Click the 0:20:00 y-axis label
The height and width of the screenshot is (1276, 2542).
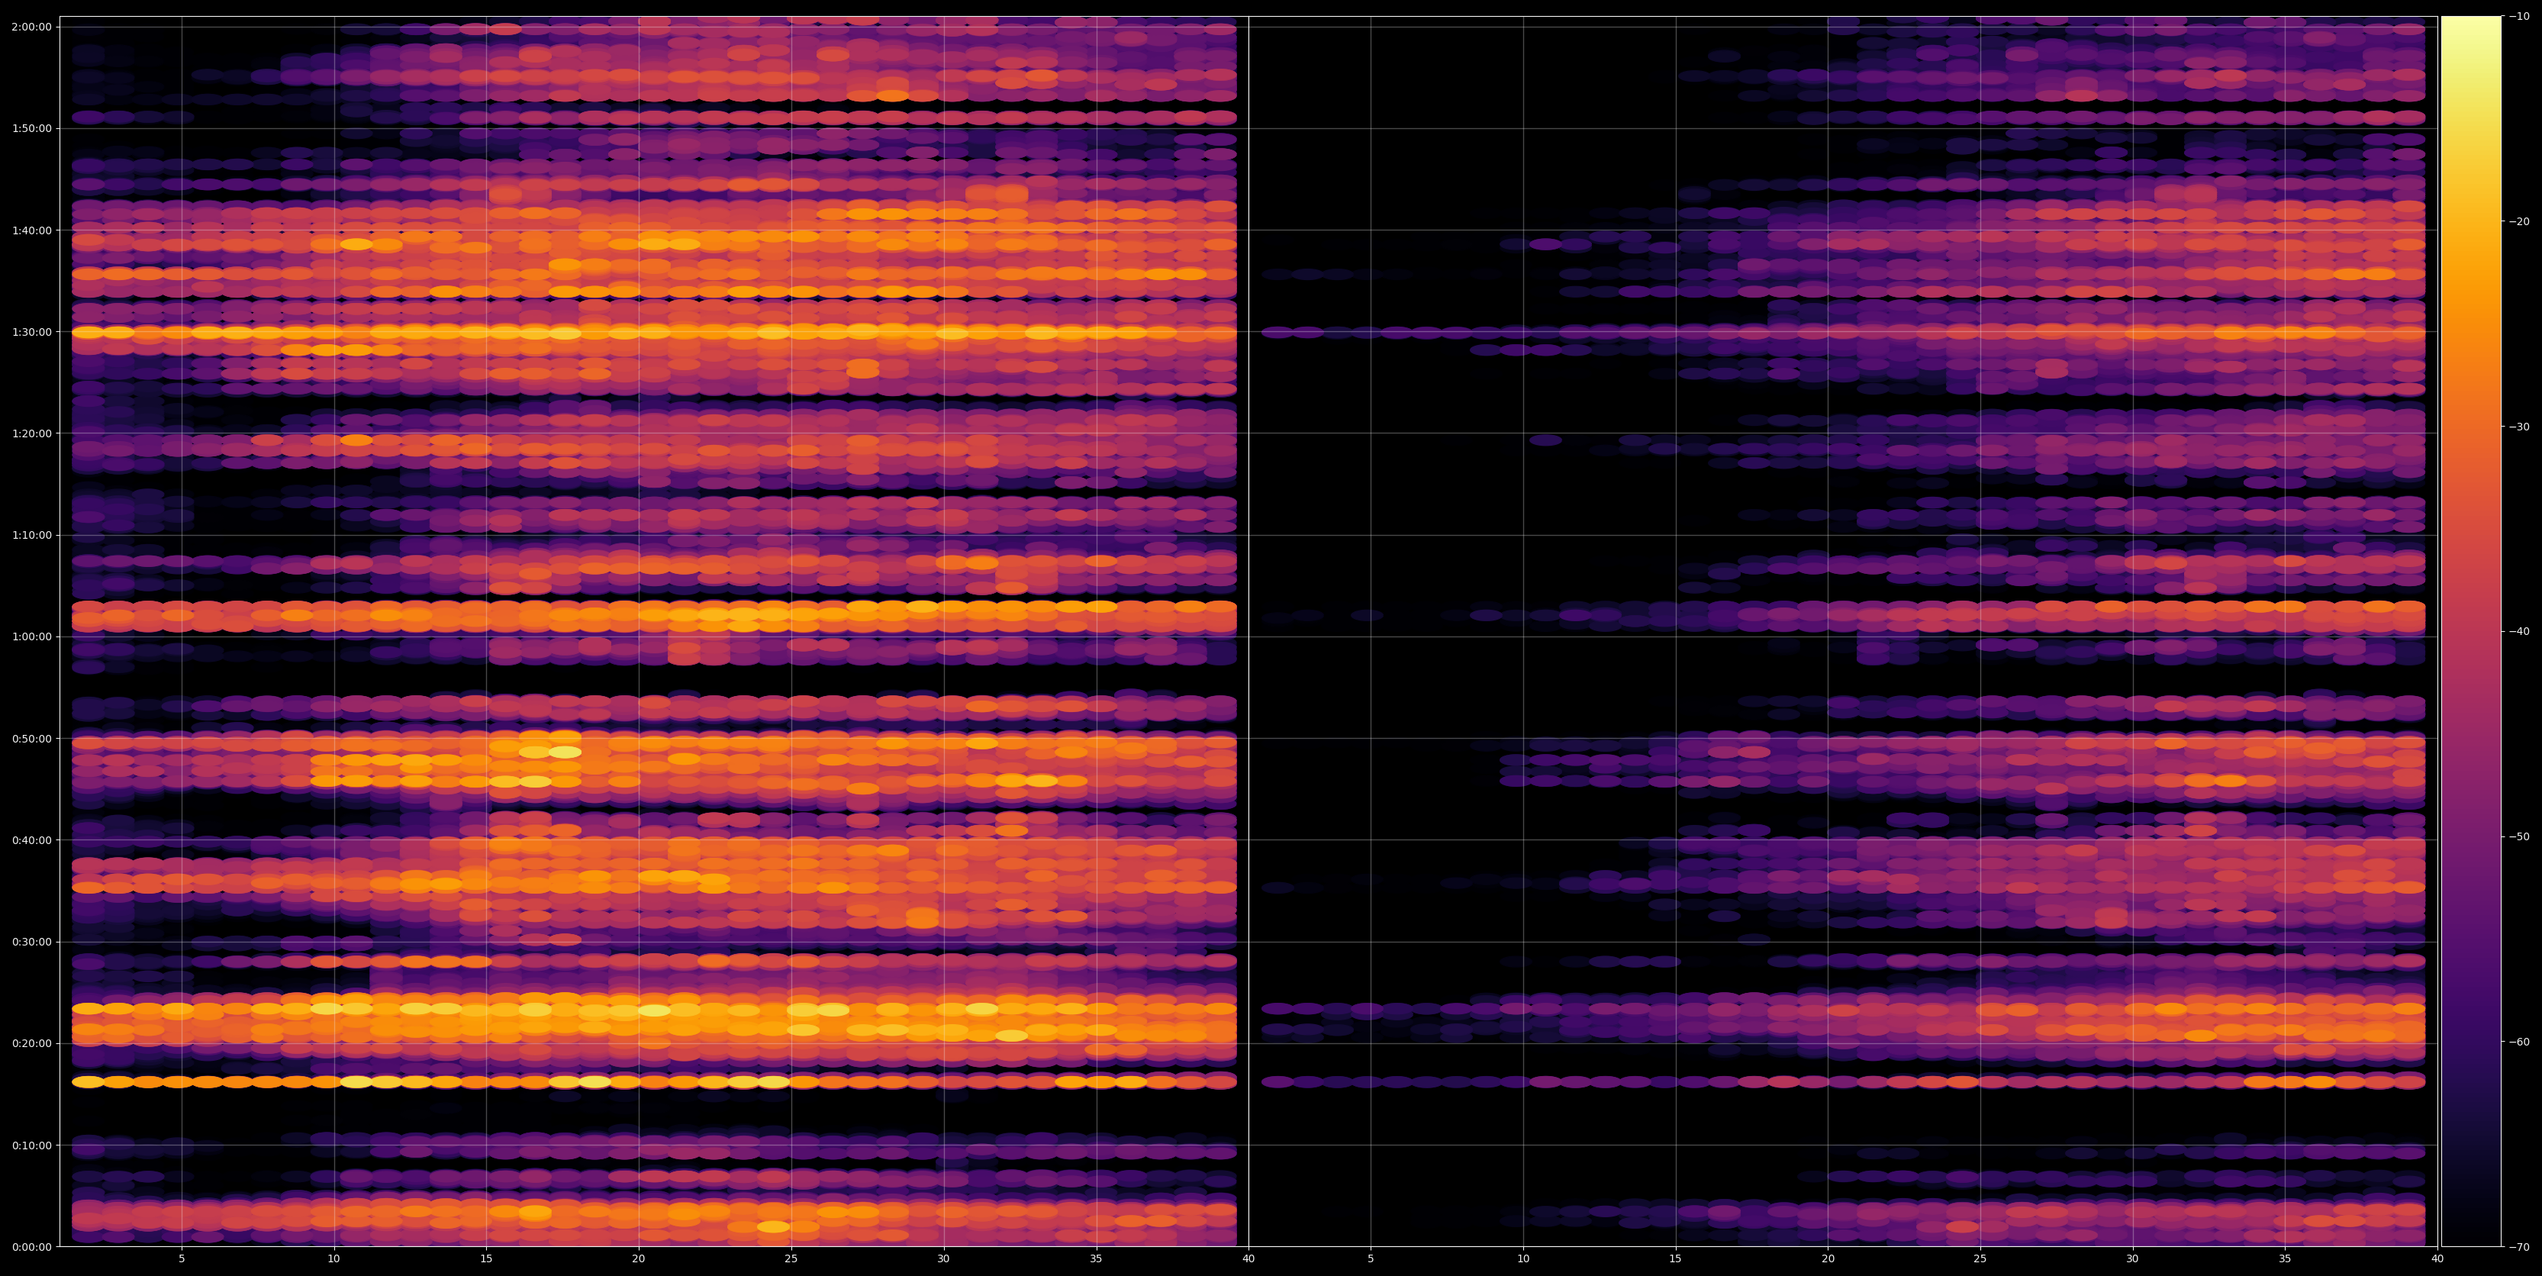(x=31, y=1043)
